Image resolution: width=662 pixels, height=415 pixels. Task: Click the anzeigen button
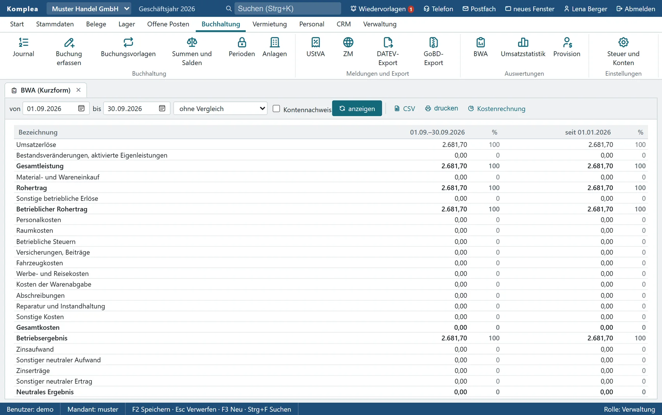357,108
